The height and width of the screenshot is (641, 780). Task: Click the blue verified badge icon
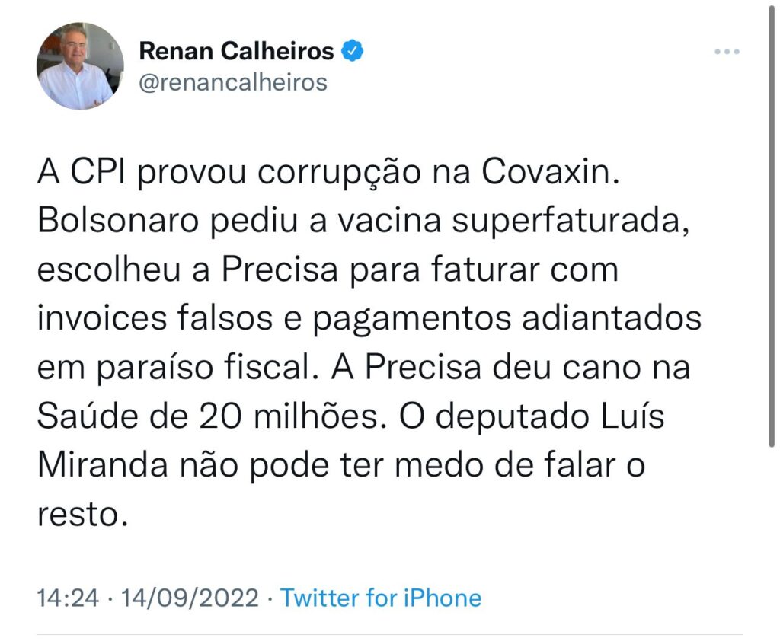coord(352,51)
